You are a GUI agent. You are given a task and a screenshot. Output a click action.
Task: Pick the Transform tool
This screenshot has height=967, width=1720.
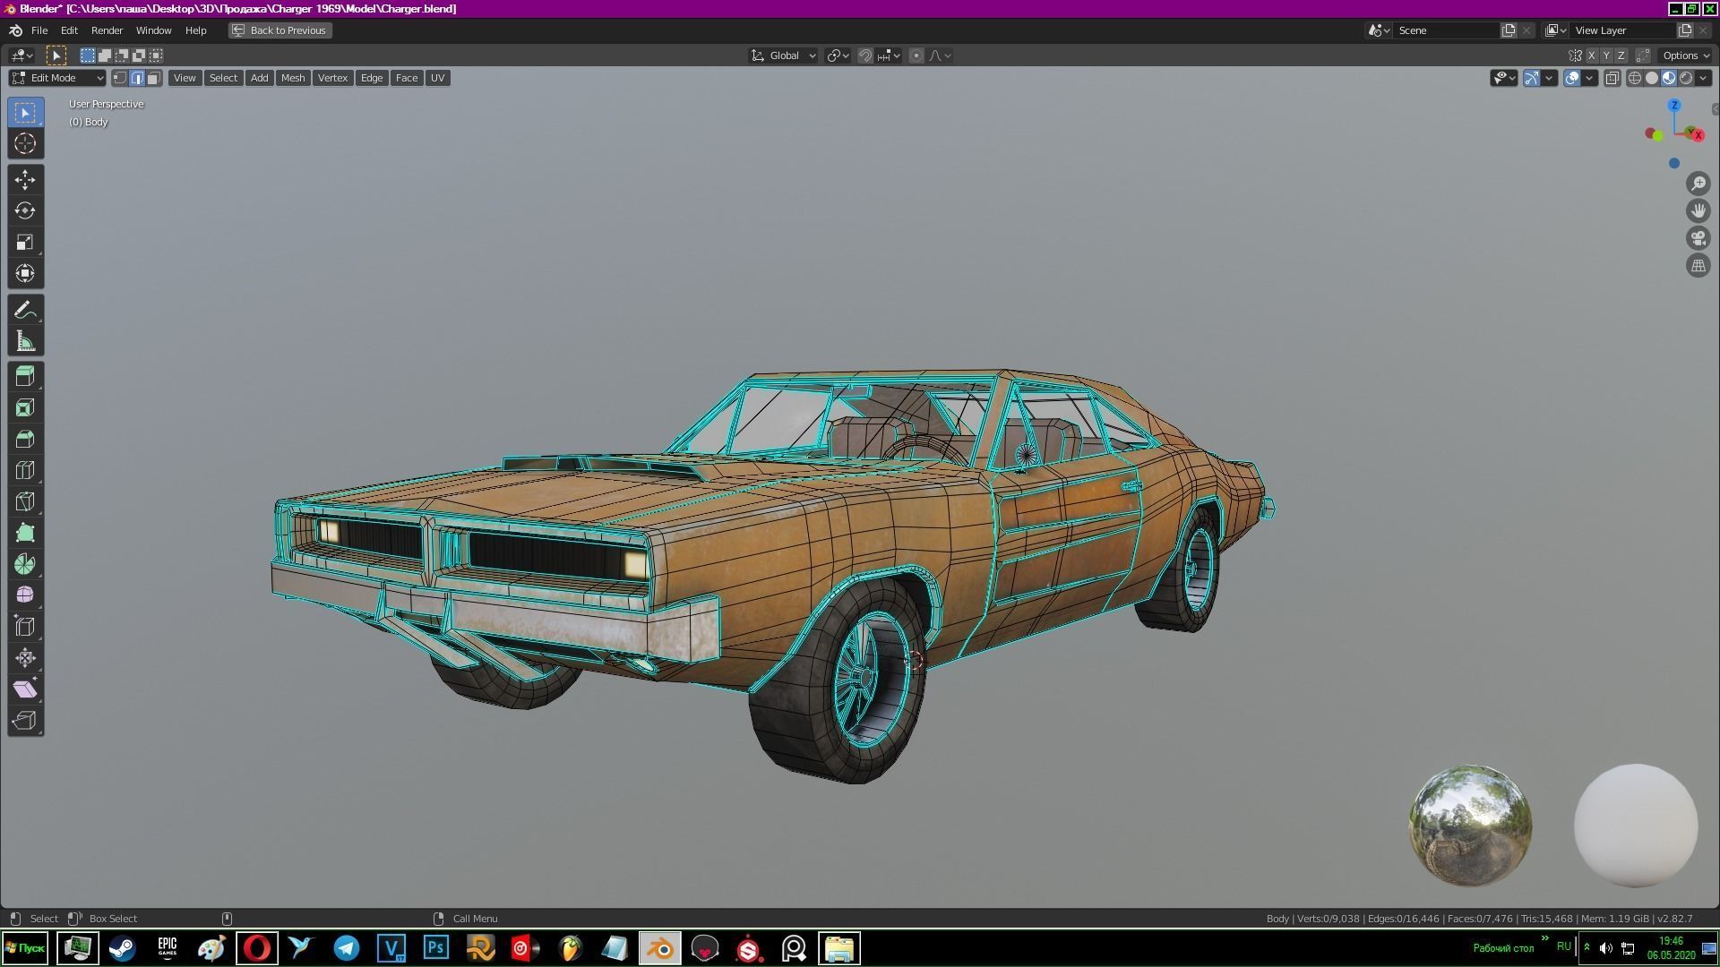tap(25, 273)
